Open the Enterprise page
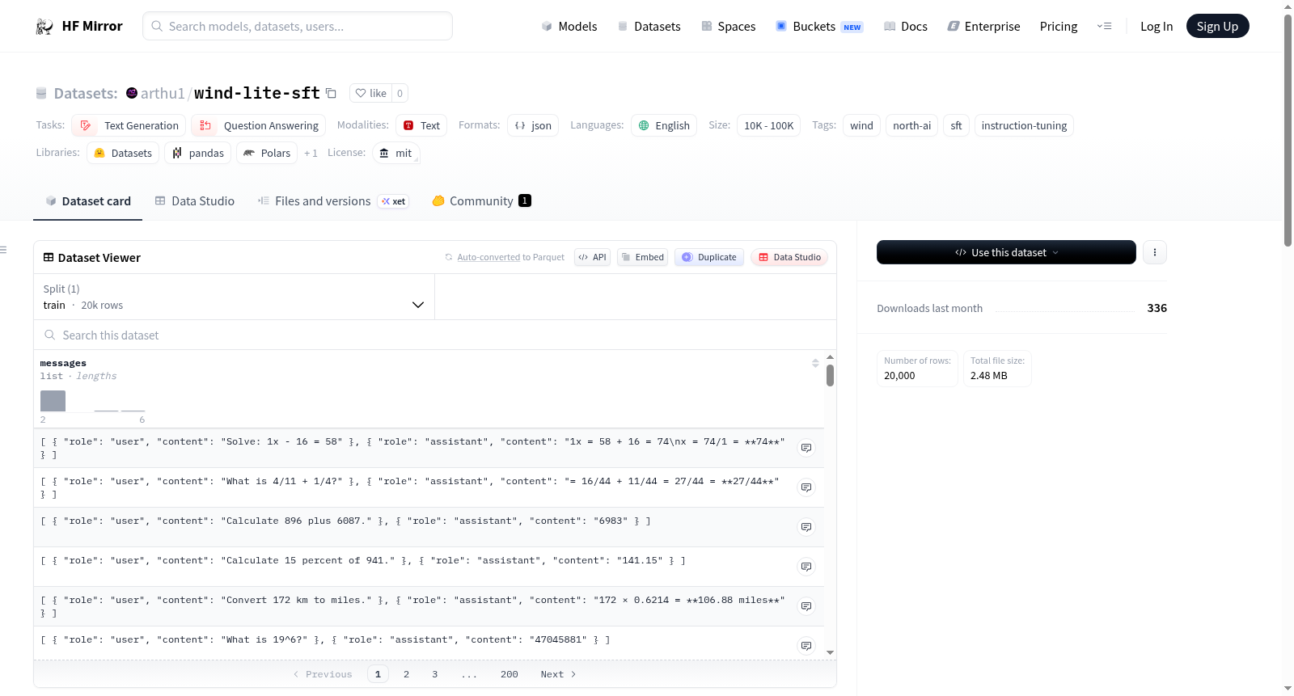This screenshot has width=1294, height=696. [x=983, y=26]
